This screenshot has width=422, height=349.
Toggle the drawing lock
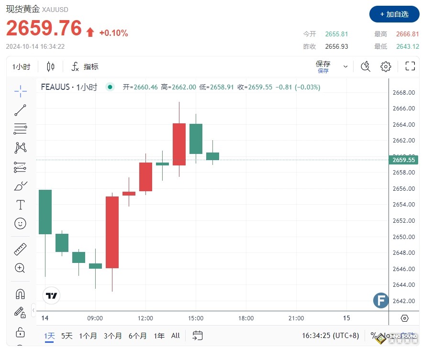(x=20, y=331)
